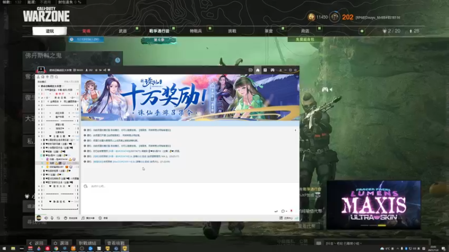
Task: Click the list panel icon in title bar
Action: tap(265, 70)
